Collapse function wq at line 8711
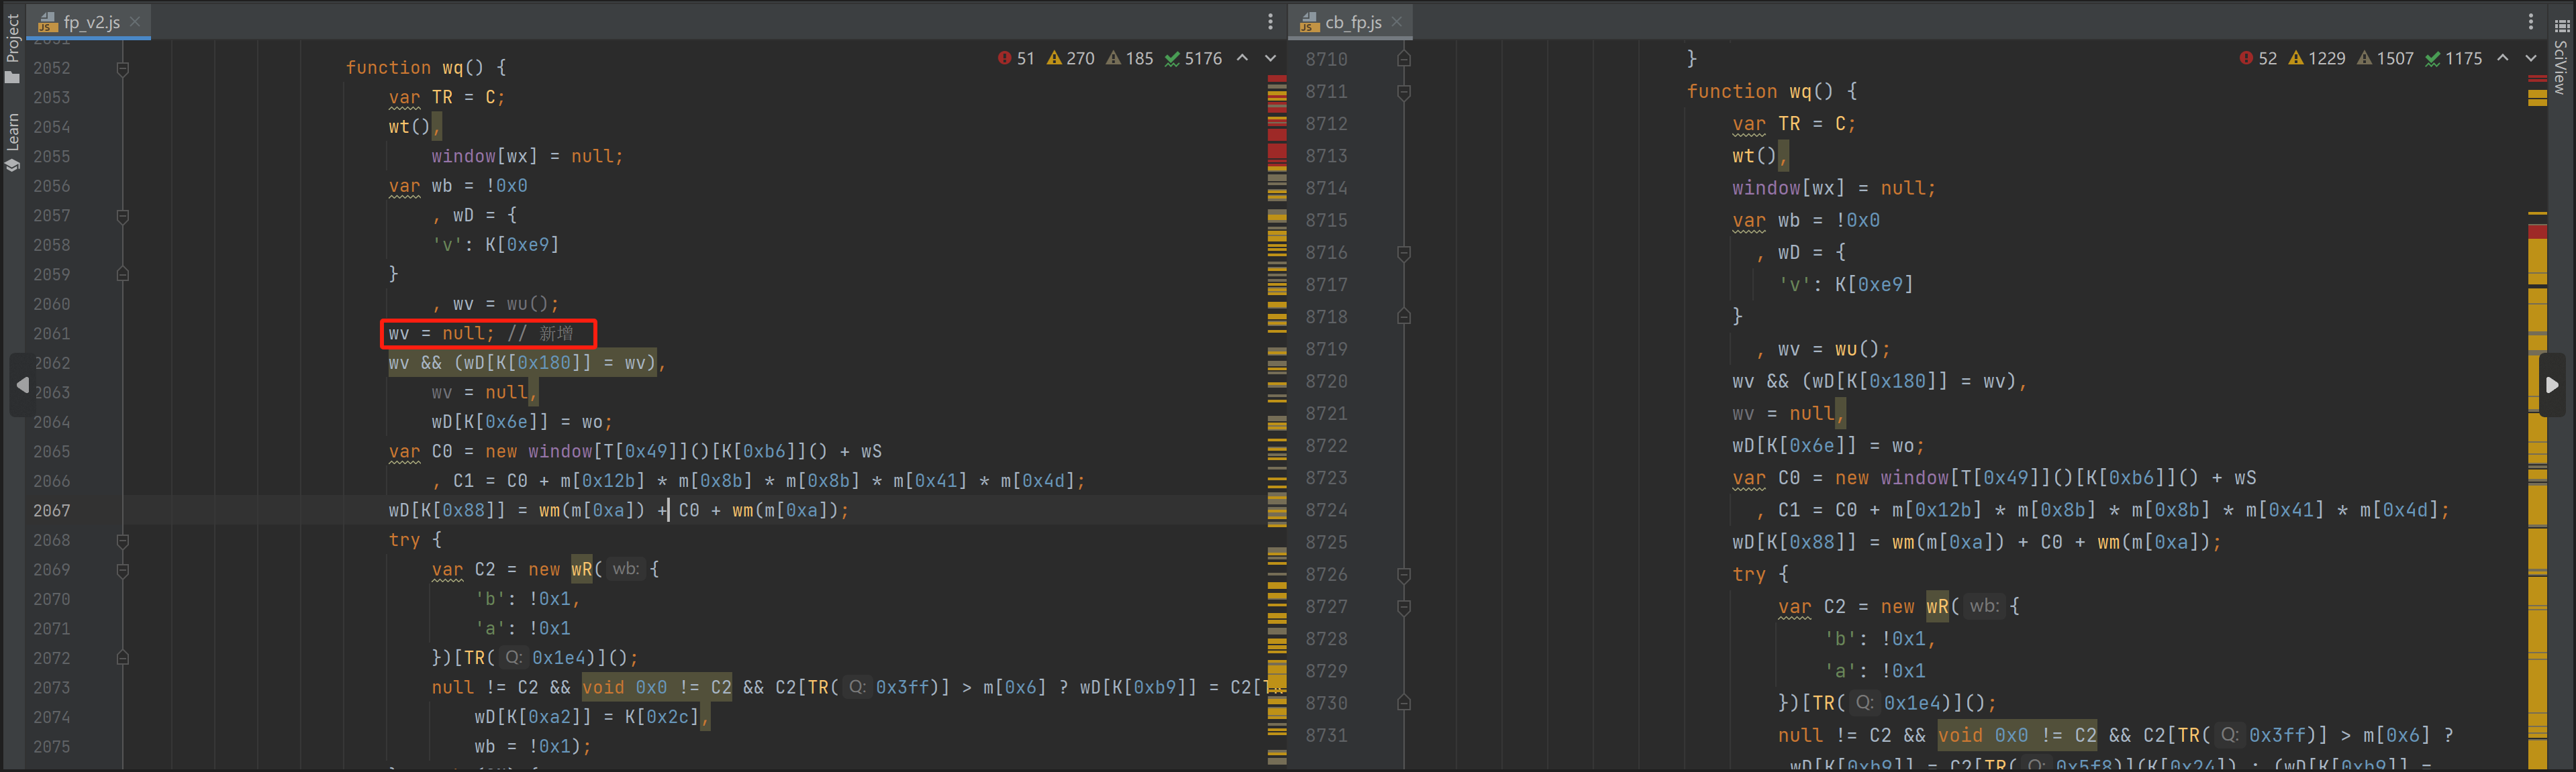The height and width of the screenshot is (772, 2576). point(1404,92)
